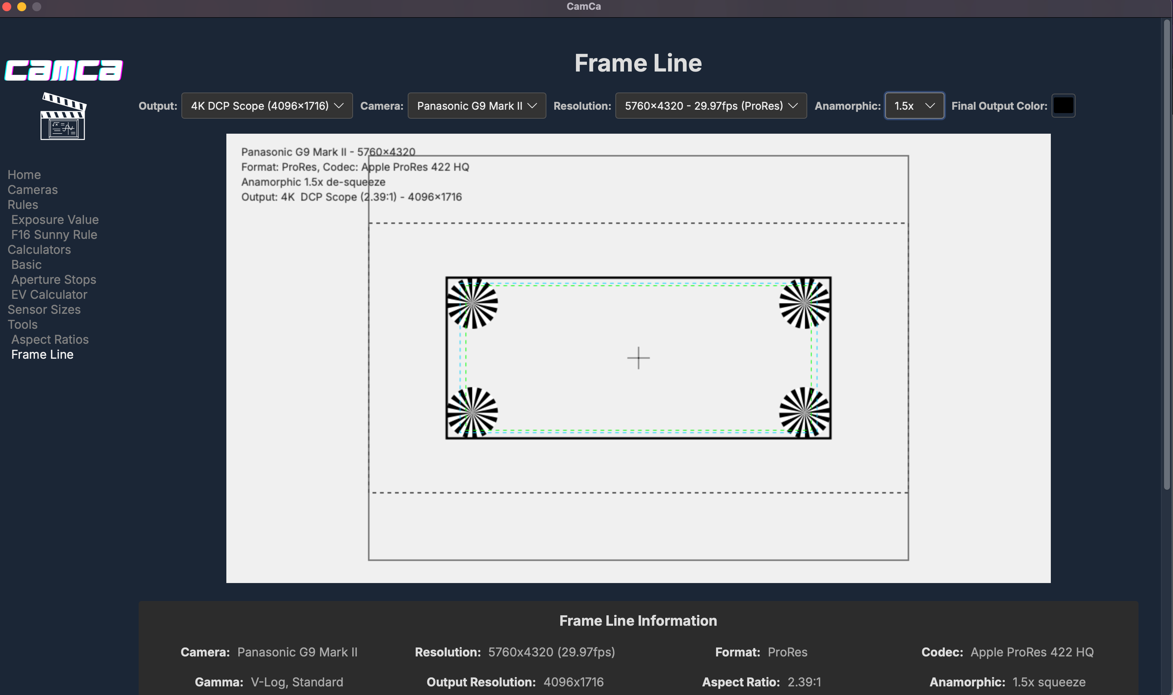
Task: Click '4096x1716' output resolution value
Action: coord(574,682)
